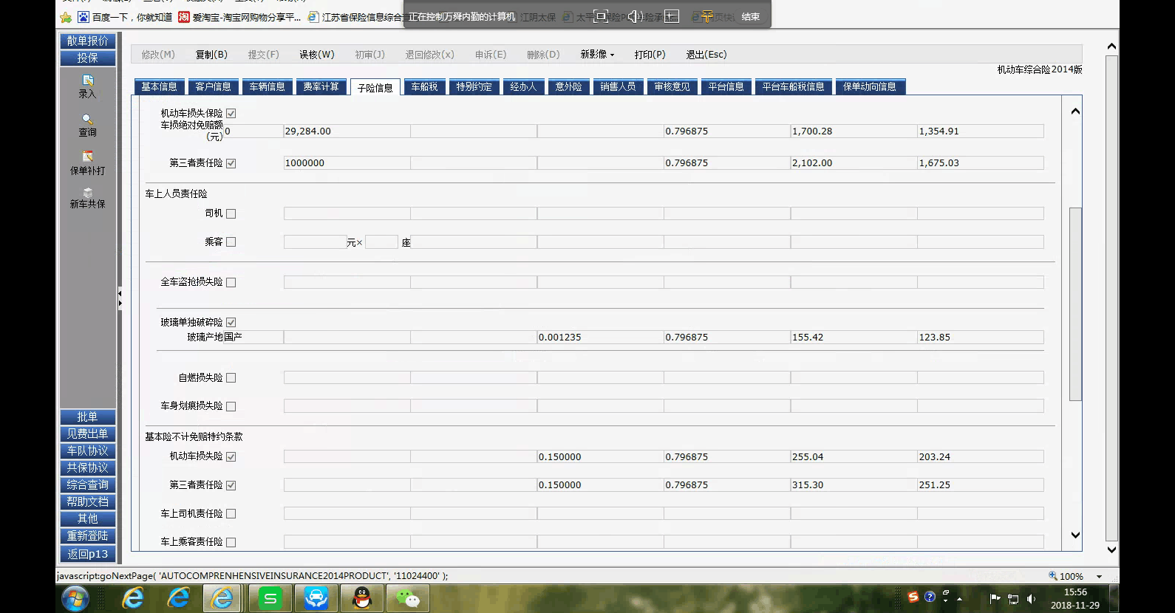Screen dimensions: 1175x613
Task: Switch to the 车船税 tab
Action: coord(424,86)
